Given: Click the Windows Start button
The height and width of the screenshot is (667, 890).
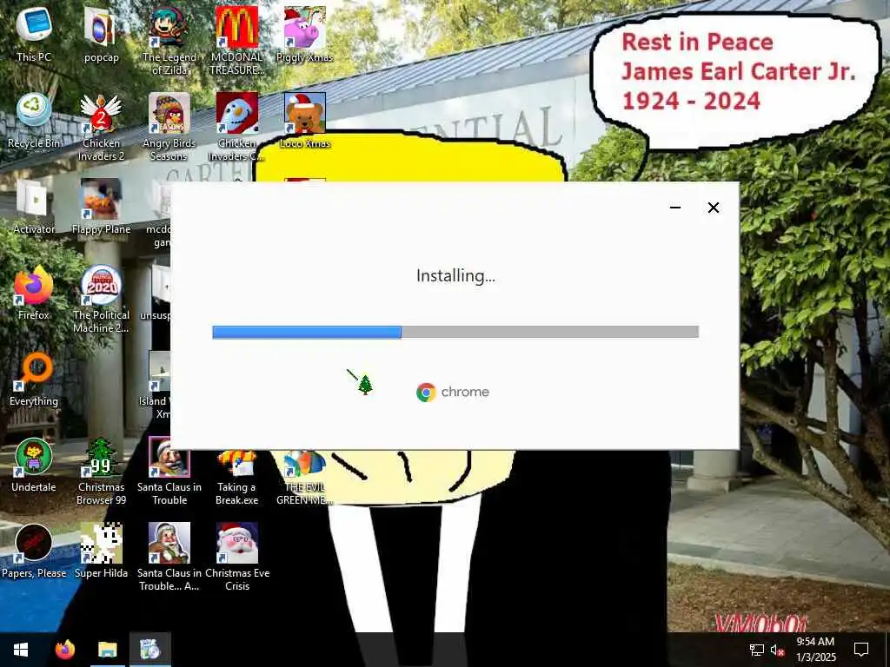Looking at the screenshot, I should (x=21, y=650).
